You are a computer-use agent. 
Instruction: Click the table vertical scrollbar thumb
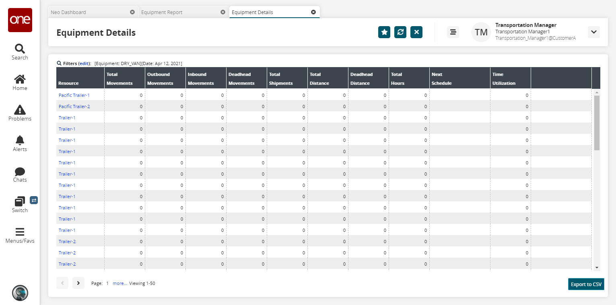coord(597,123)
